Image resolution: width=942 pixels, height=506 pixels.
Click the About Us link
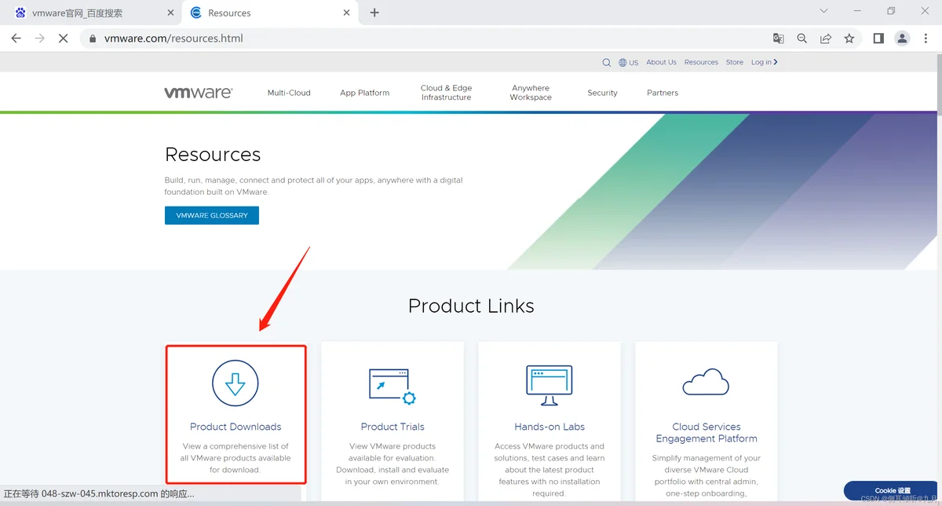661,62
